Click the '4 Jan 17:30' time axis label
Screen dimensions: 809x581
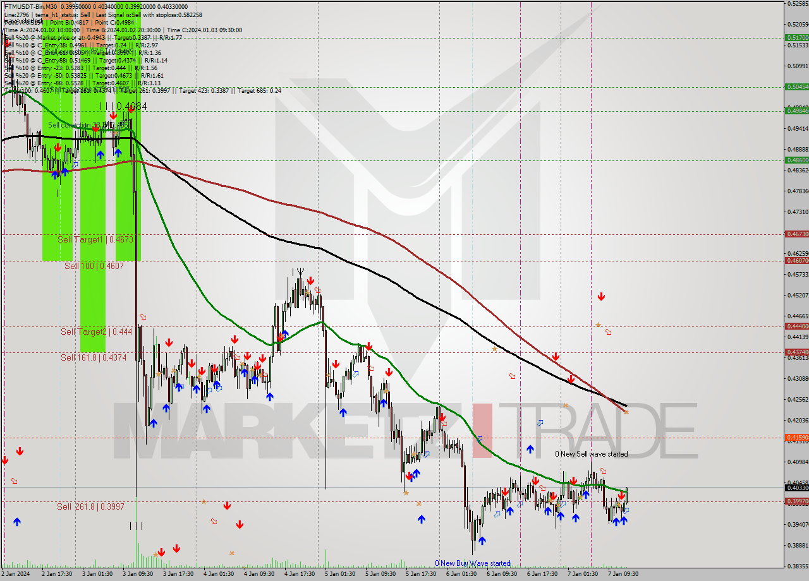point(299,574)
